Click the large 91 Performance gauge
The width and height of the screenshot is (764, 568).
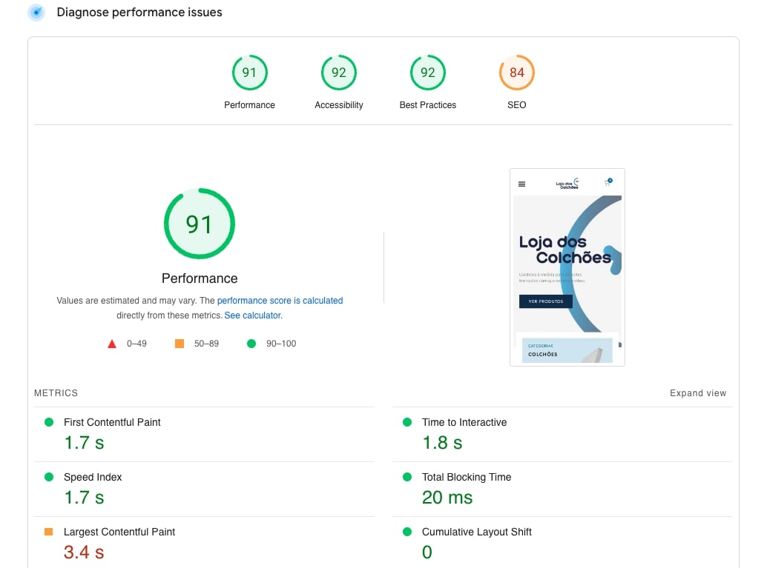click(199, 224)
